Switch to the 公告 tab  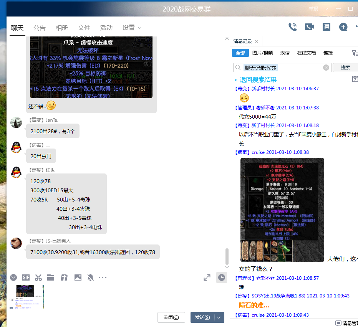pos(39,28)
